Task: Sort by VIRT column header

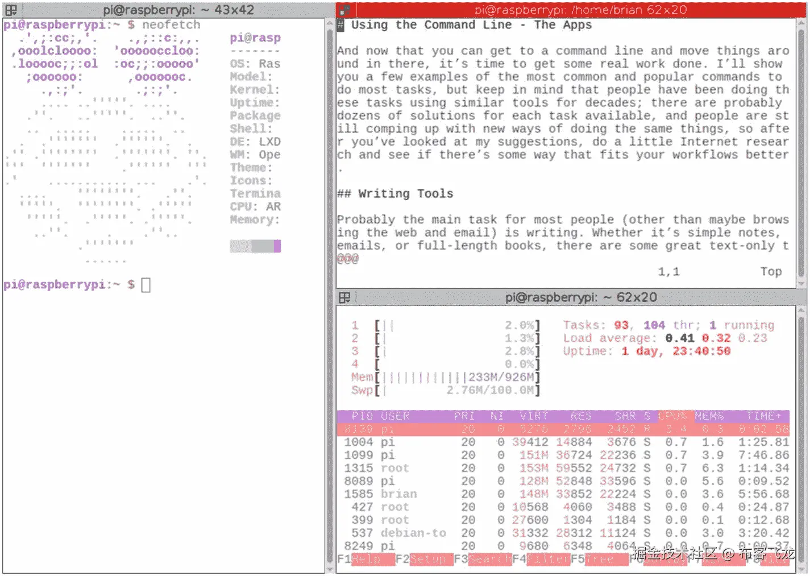Action: tap(534, 416)
